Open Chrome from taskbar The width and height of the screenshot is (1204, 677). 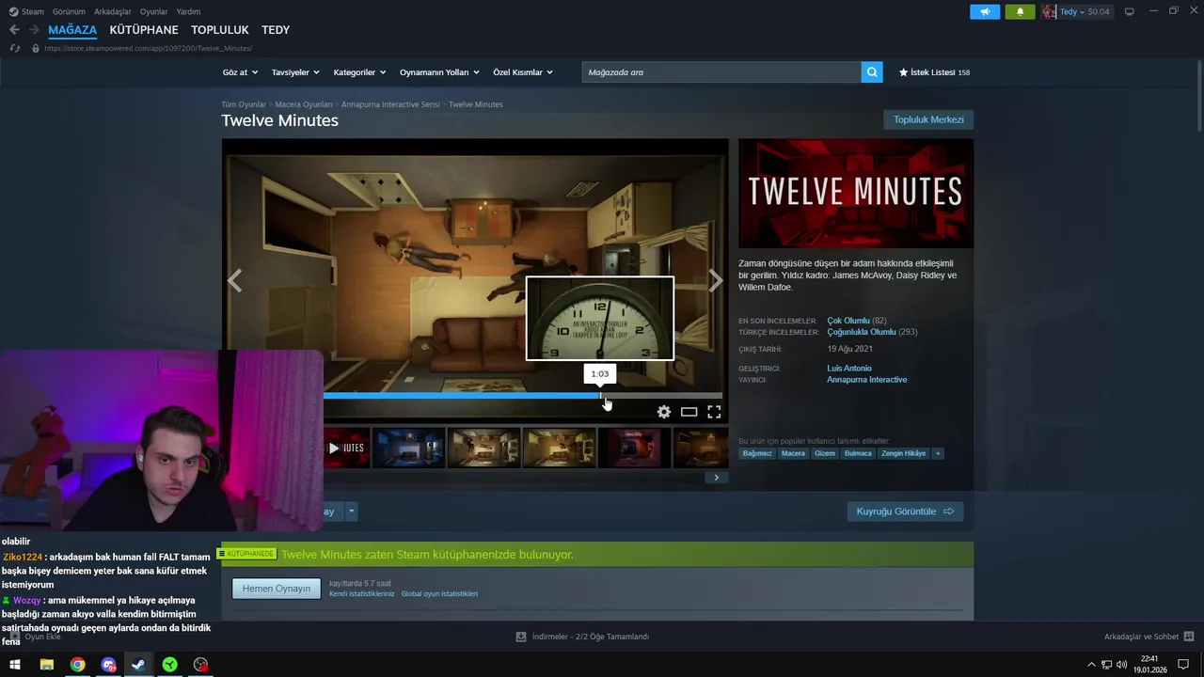click(77, 665)
